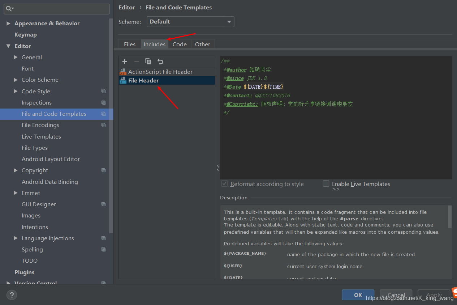This screenshot has width=457, height=305.
Task: Click project-level icon beside File and Code Templates
Action: (104, 114)
